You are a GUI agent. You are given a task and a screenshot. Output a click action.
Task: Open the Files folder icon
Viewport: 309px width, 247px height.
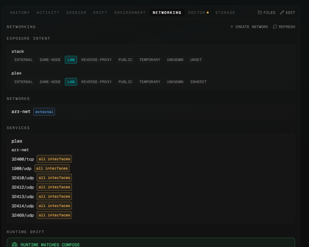click(x=260, y=12)
